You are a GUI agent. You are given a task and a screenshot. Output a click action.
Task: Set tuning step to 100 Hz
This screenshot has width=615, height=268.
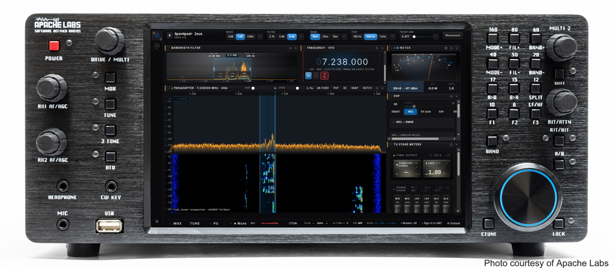[357, 37]
